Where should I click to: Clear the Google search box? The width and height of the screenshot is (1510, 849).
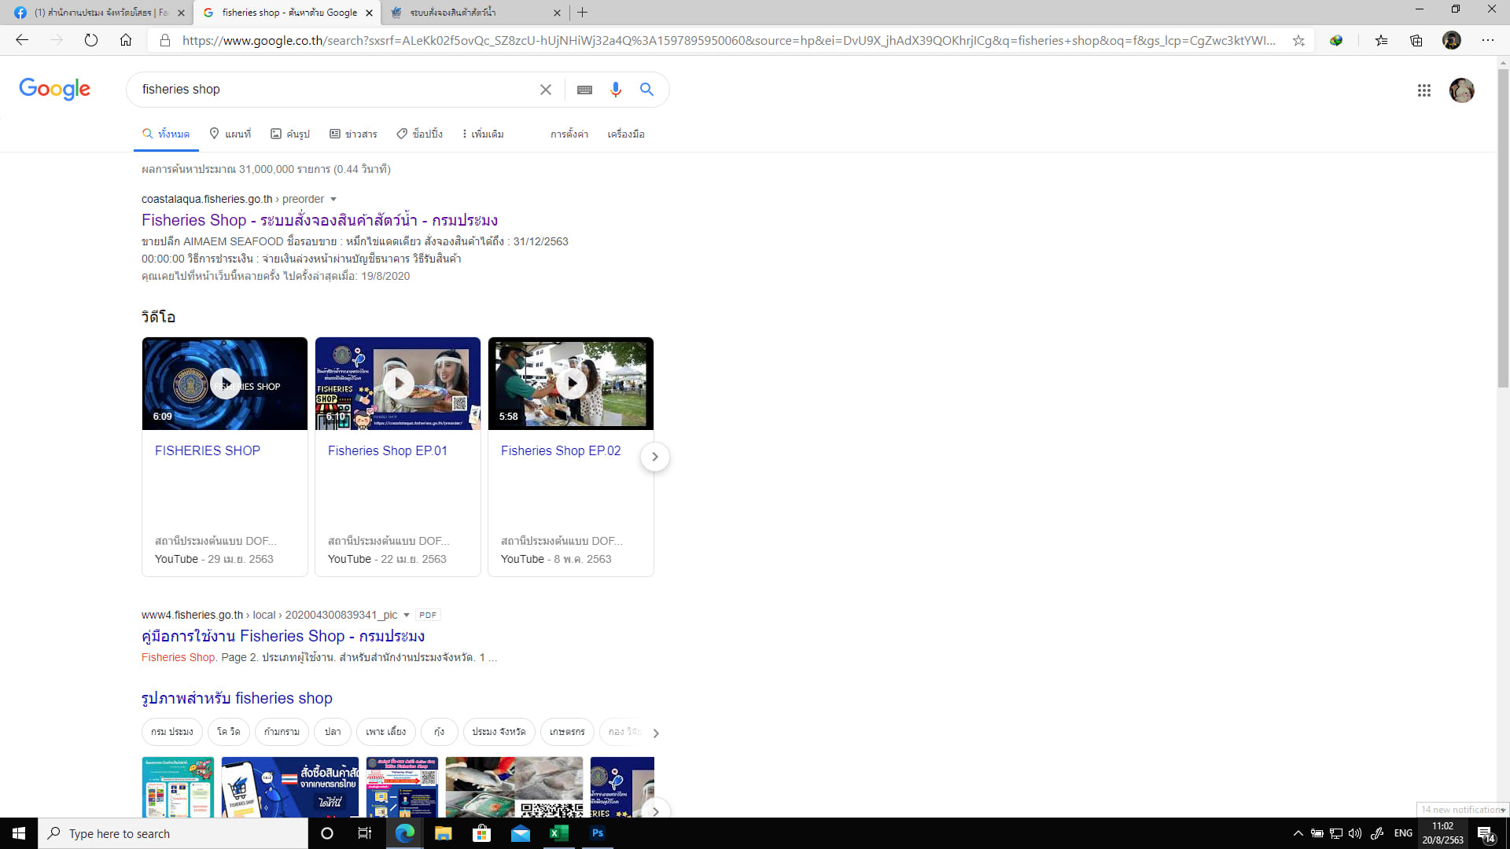(x=546, y=90)
